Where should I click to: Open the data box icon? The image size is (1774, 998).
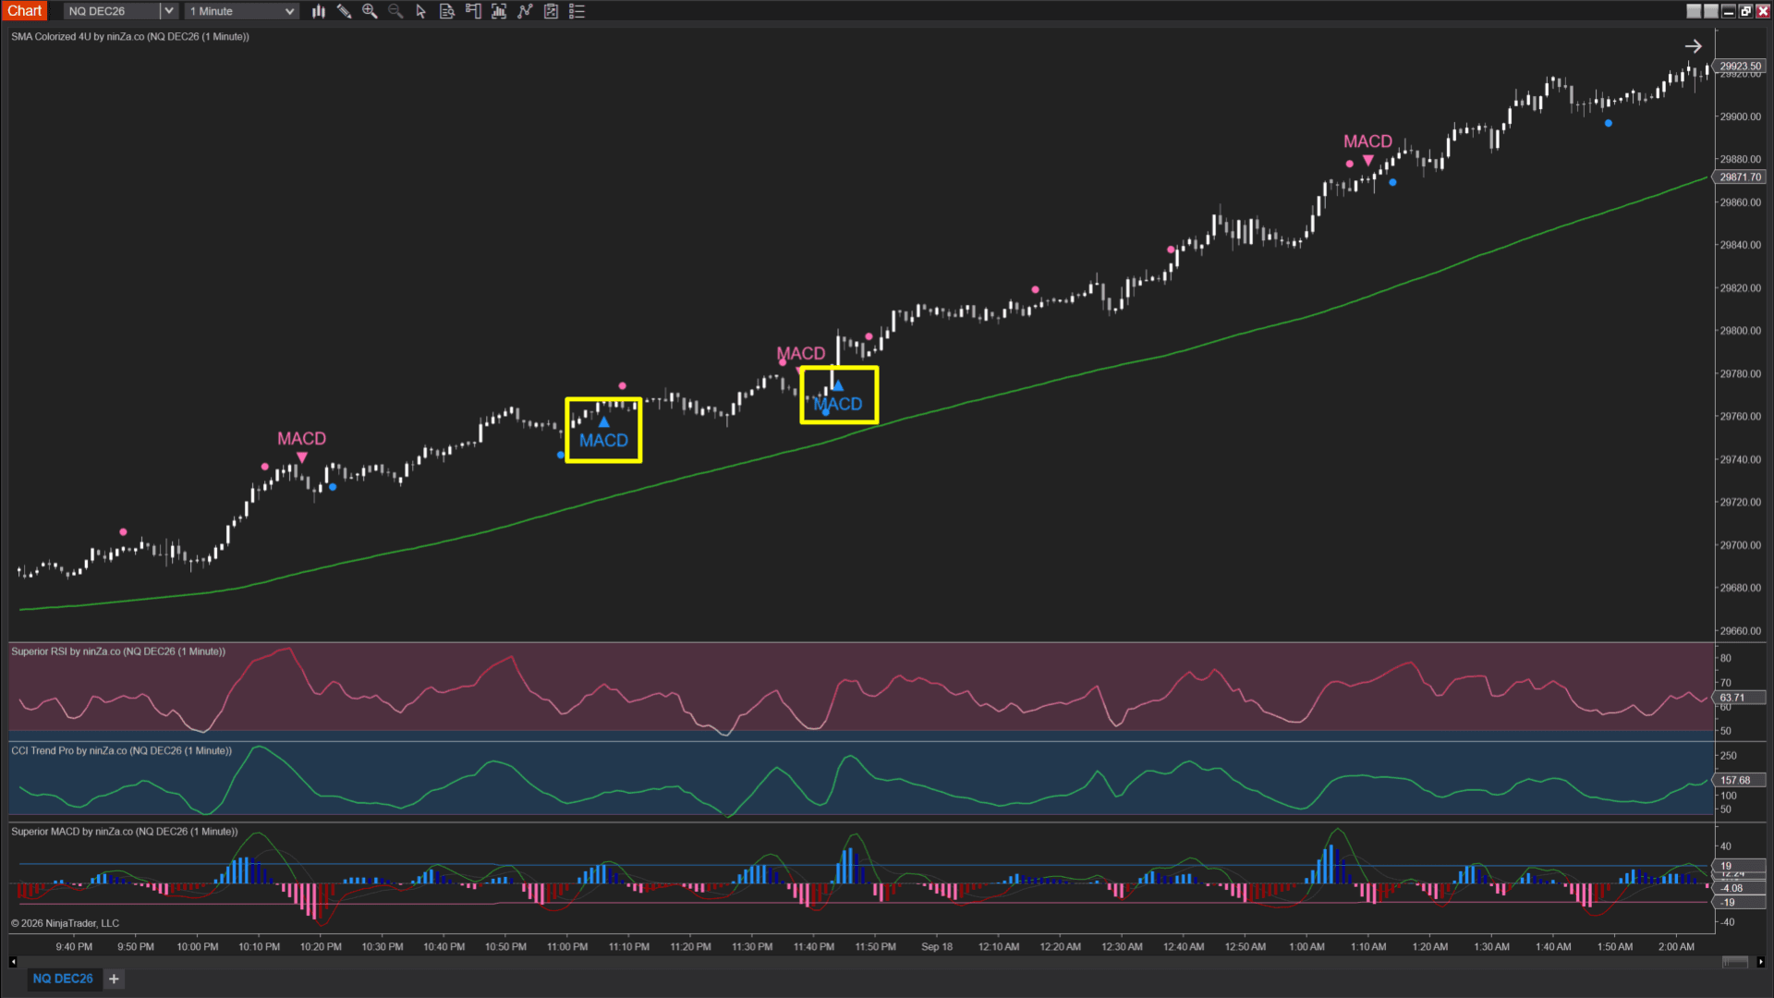(447, 11)
